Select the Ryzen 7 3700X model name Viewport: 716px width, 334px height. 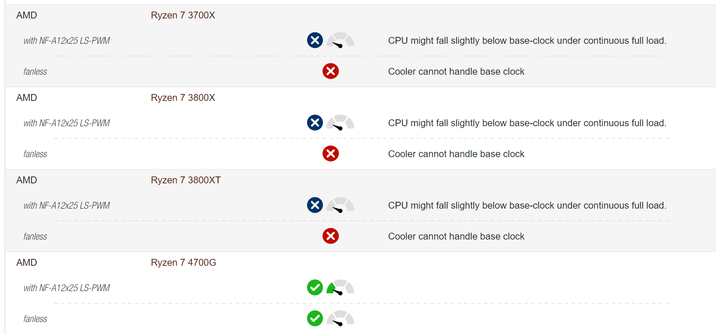tap(183, 15)
